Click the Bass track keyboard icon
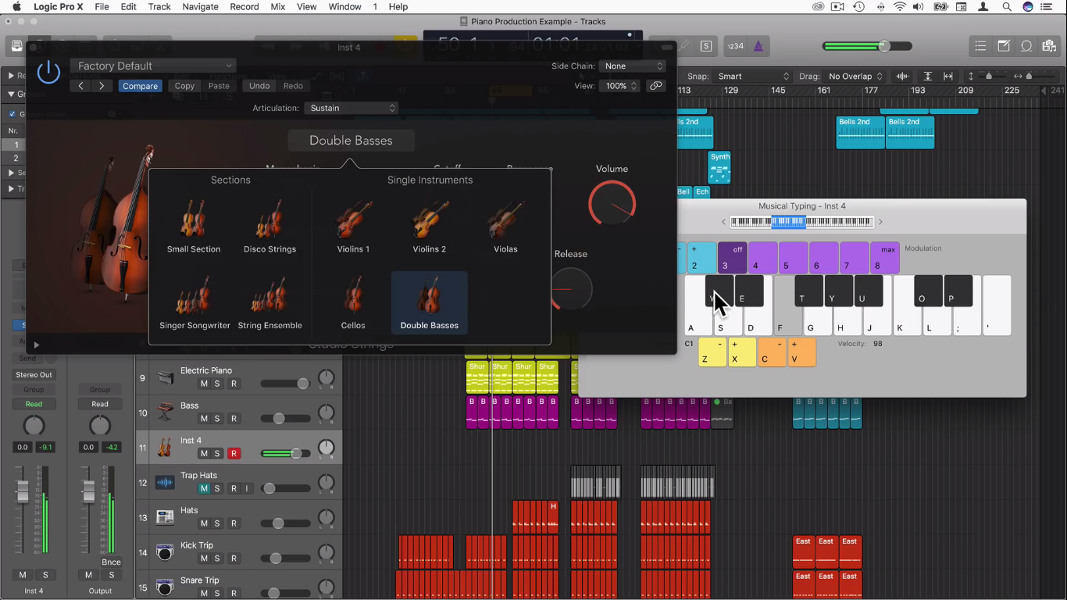 (x=165, y=412)
